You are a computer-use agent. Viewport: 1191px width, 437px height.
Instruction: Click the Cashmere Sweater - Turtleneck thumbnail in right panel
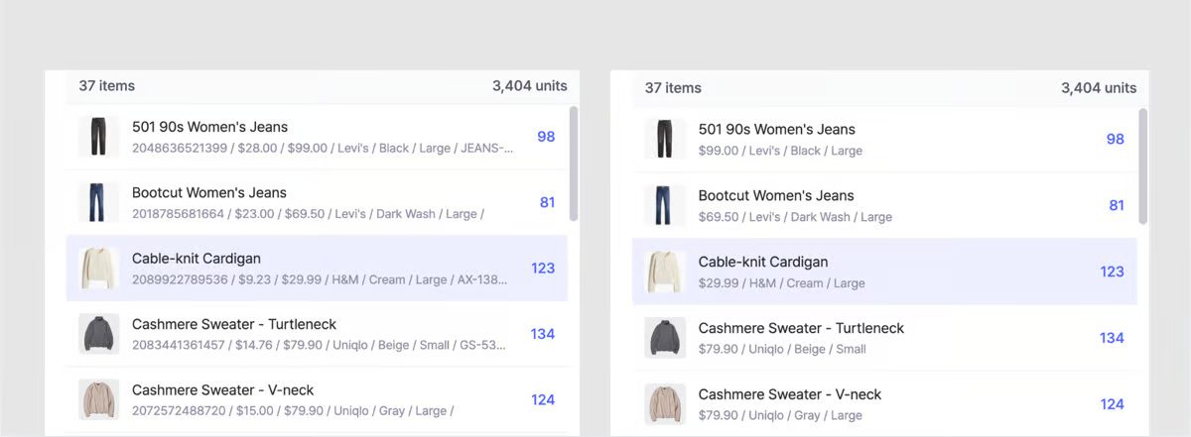[665, 338]
